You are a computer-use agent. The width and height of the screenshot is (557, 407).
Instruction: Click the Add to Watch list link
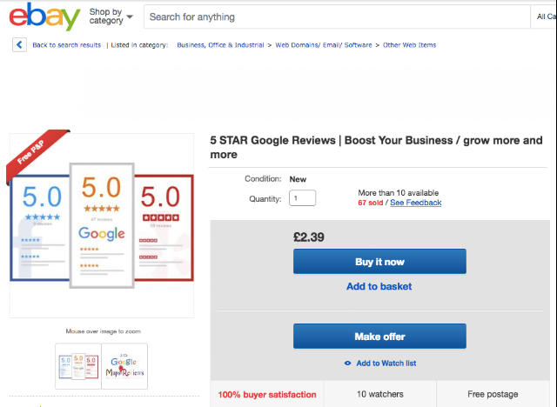click(x=386, y=363)
